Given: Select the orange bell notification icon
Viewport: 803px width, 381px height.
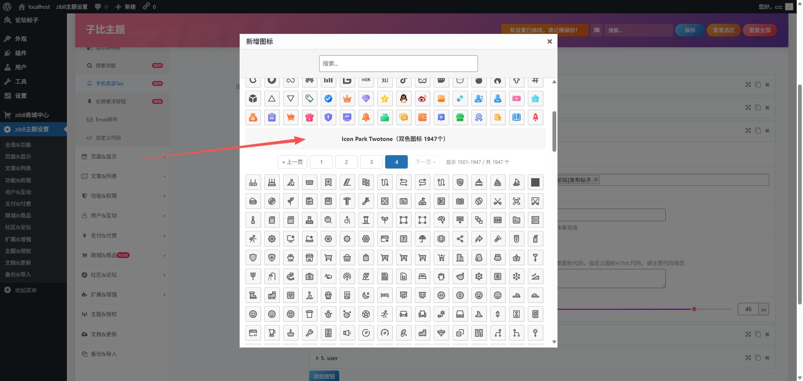Looking at the screenshot, I should point(366,117).
